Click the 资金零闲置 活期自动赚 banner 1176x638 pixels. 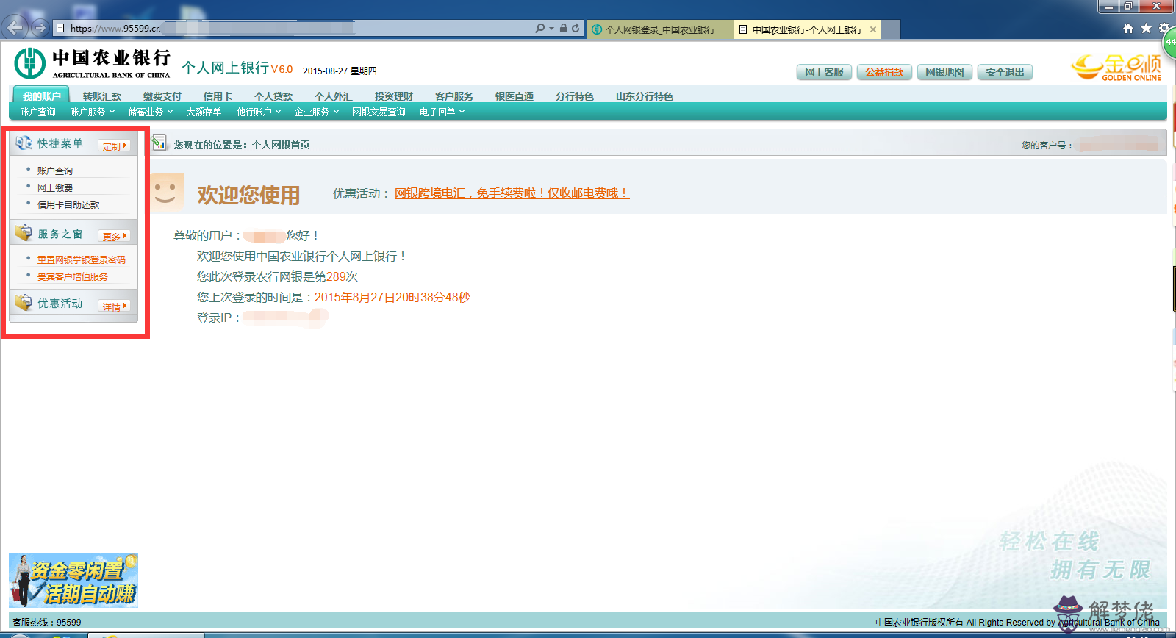click(x=73, y=581)
